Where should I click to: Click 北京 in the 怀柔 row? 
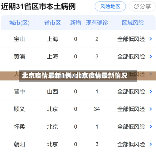tap(52, 127)
